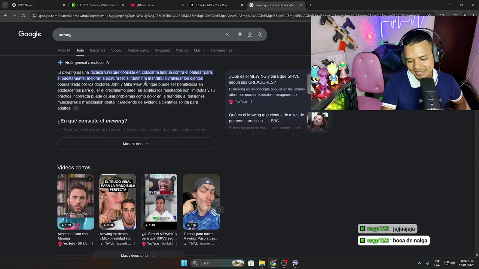Click the Chrome taskbar icon
Viewport: 479px width, 269px height.
tap(273, 263)
